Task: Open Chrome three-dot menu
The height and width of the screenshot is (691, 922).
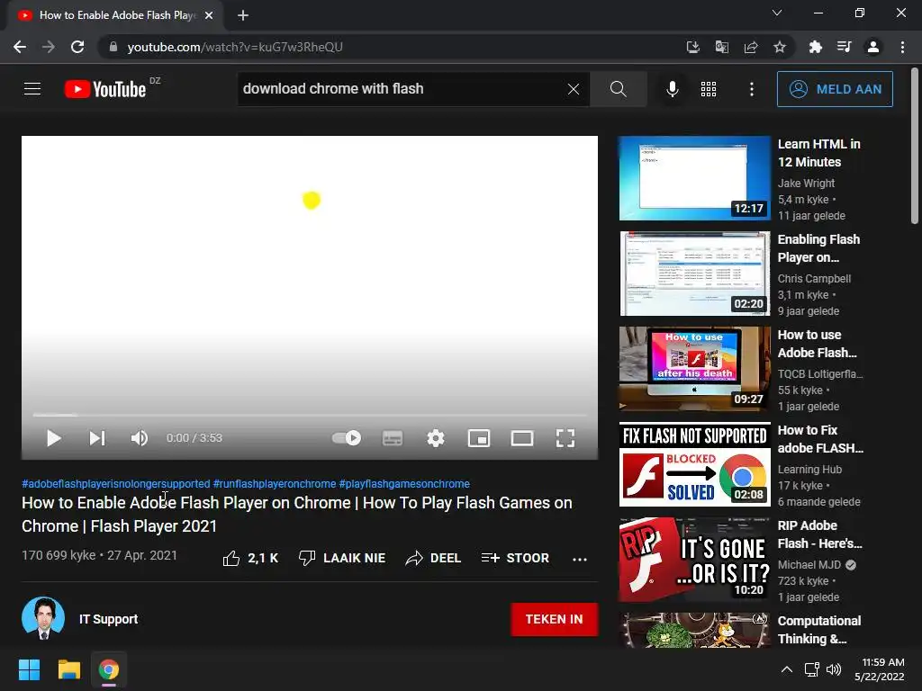Action: pos(902,47)
